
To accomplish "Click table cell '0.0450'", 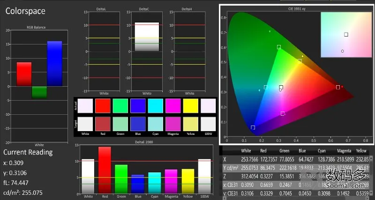I will [305, 193].
